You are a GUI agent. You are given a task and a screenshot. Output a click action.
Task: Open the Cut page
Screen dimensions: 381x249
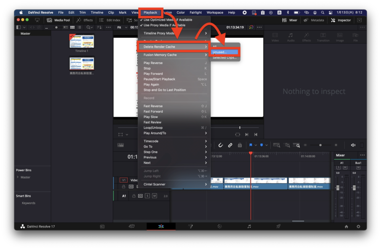coord(131,226)
